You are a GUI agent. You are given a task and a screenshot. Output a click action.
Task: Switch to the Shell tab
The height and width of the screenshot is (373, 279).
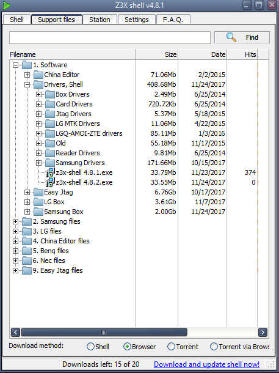tap(16, 20)
